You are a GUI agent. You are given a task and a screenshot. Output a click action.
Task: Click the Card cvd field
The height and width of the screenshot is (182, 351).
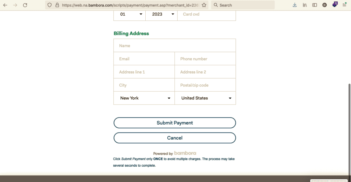(206, 14)
